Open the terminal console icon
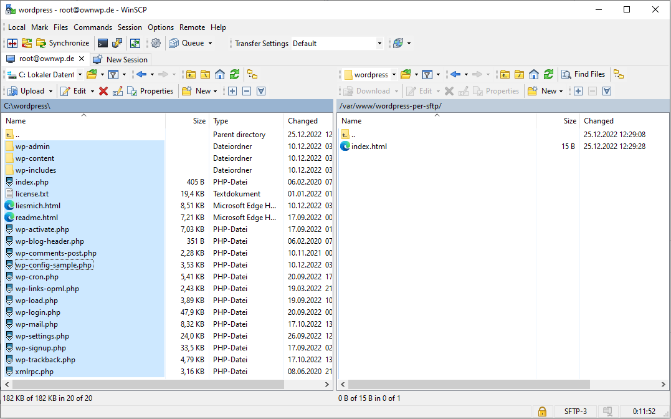Image resolution: width=671 pixels, height=419 pixels. coord(103,43)
